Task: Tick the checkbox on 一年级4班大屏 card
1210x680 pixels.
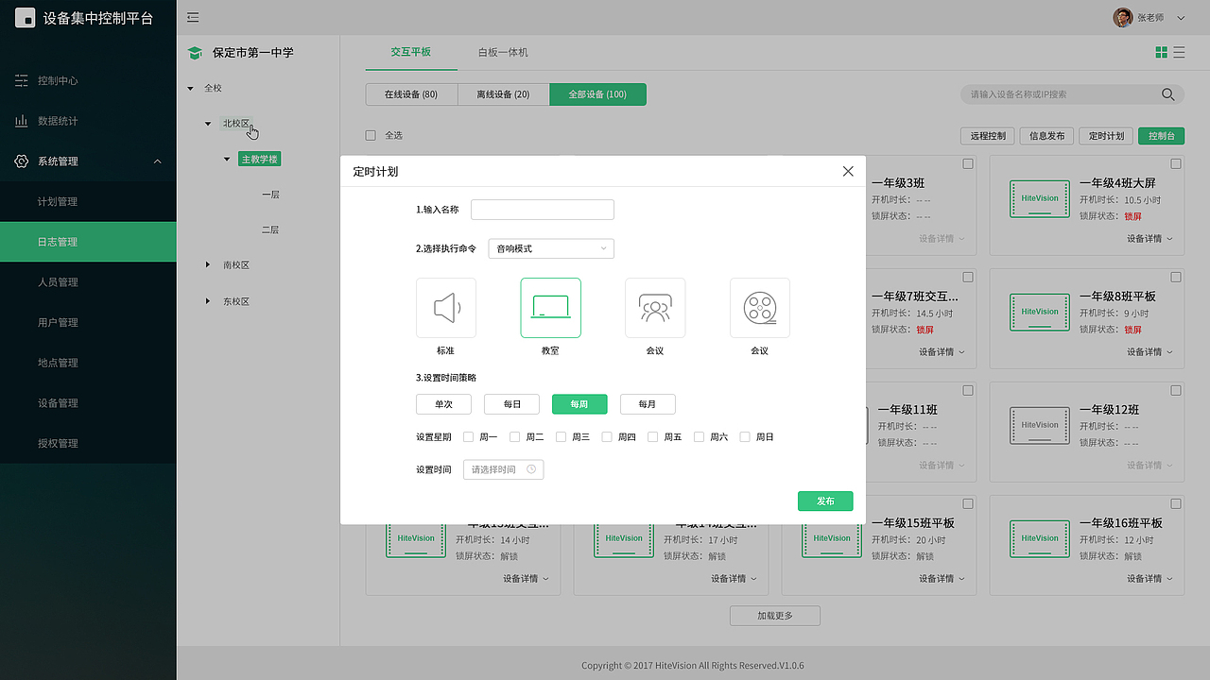Action: click(1175, 162)
